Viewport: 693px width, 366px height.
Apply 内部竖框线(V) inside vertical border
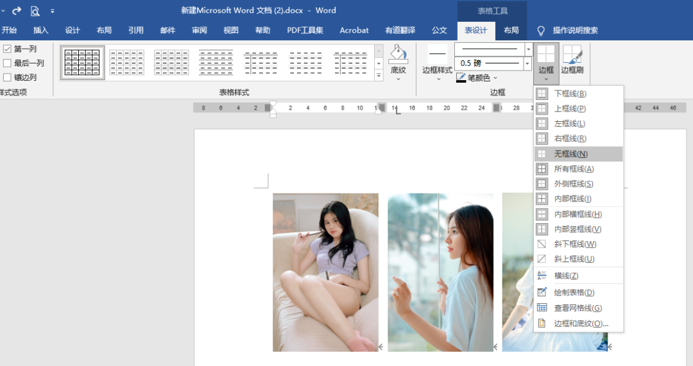click(x=579, y=229)
